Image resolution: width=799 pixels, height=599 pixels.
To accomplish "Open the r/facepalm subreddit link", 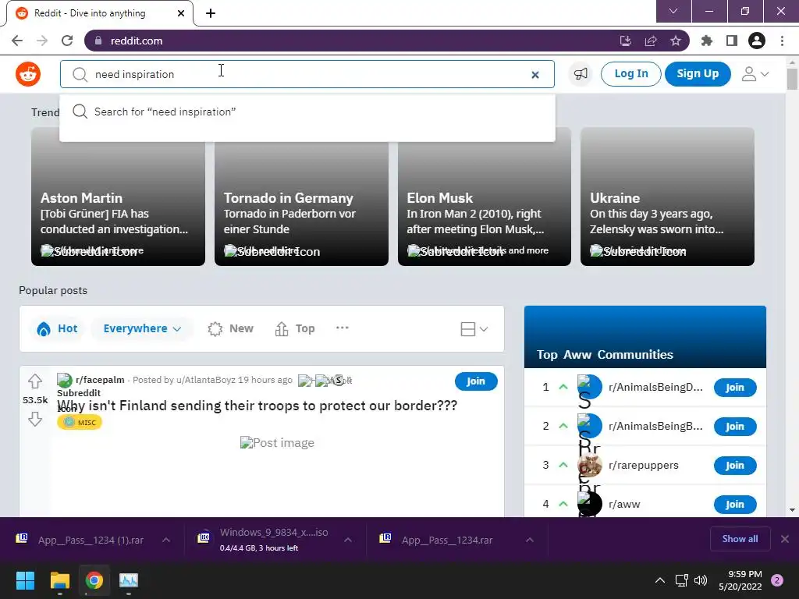I will (x=100, y=380).
